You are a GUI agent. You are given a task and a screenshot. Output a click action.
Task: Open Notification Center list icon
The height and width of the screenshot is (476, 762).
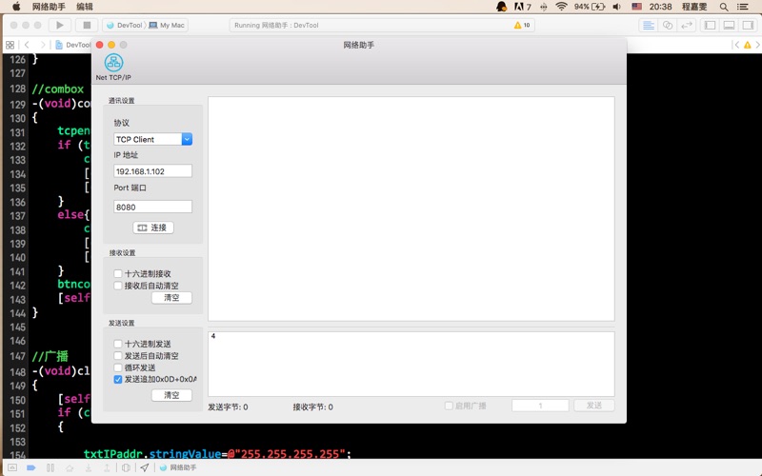pos(743,7)
